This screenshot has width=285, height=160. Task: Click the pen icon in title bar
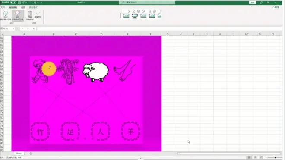point(261,3)
